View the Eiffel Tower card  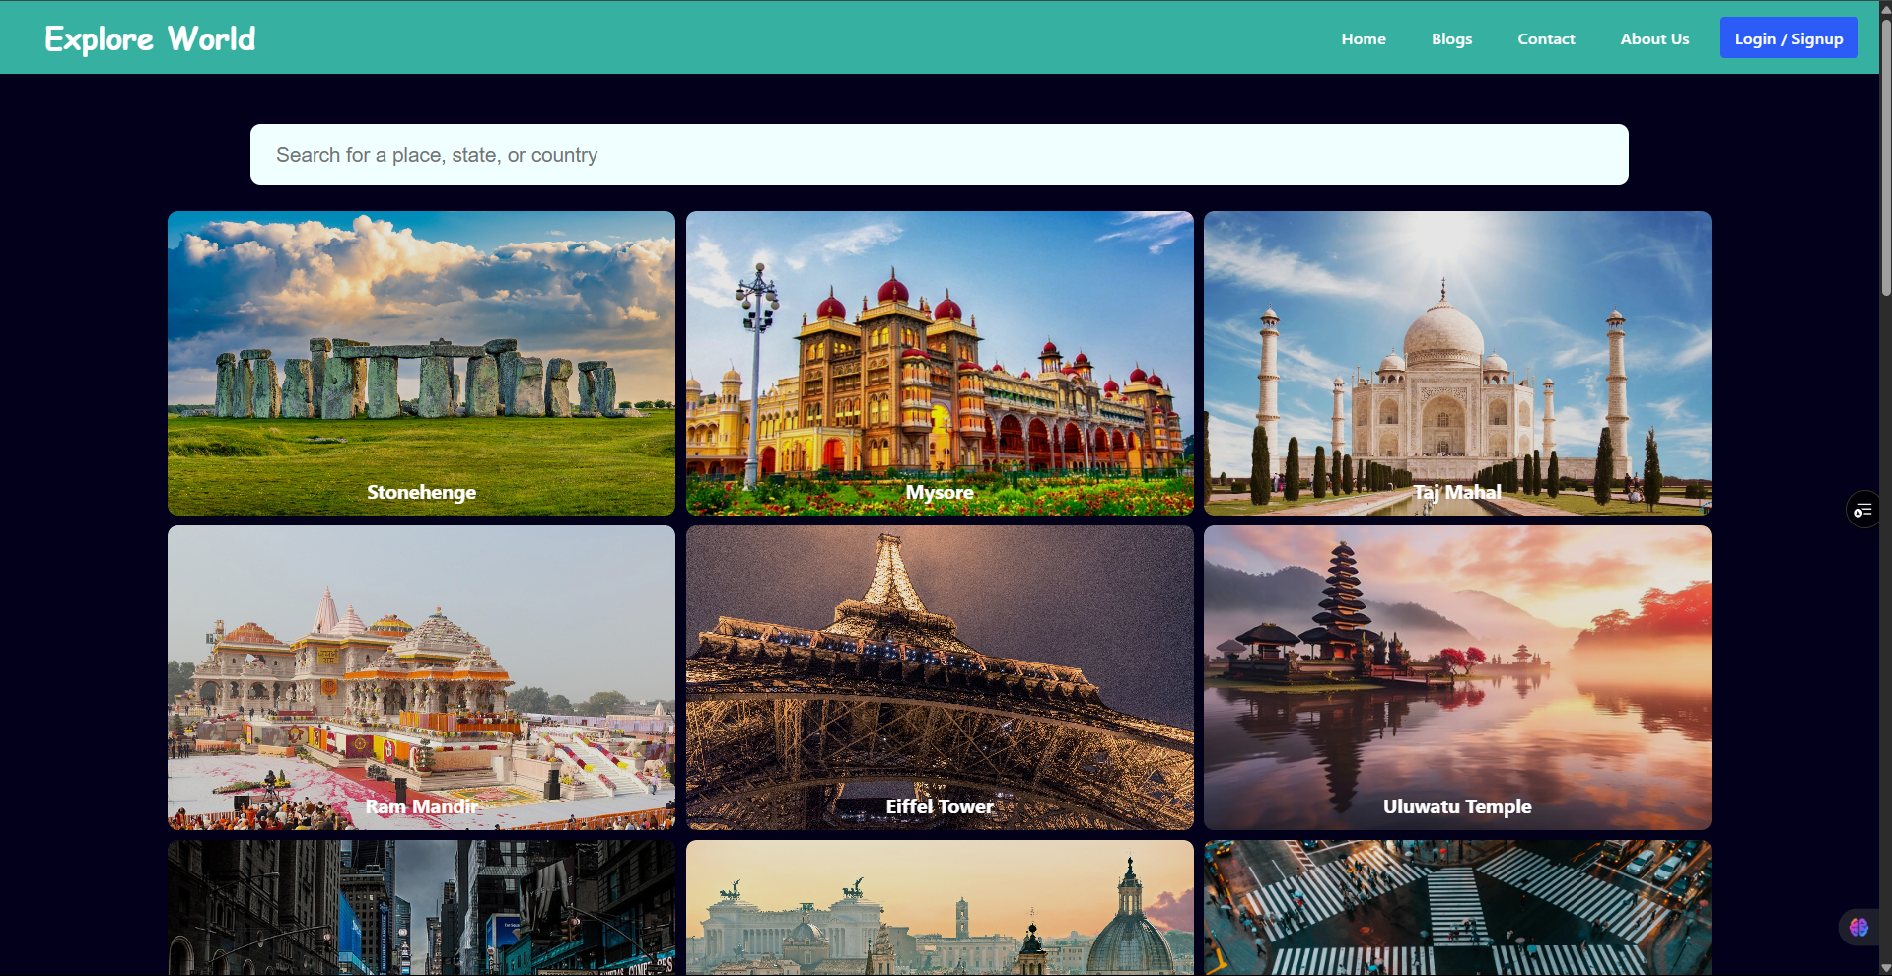[940, 677]
